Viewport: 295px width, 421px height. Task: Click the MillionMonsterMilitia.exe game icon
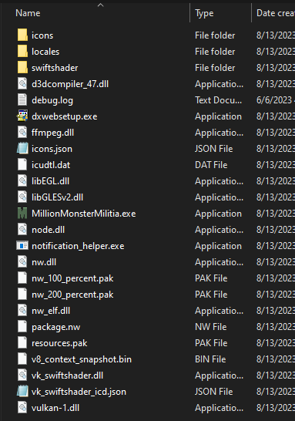pyautogui.click(x=22, y=213)
